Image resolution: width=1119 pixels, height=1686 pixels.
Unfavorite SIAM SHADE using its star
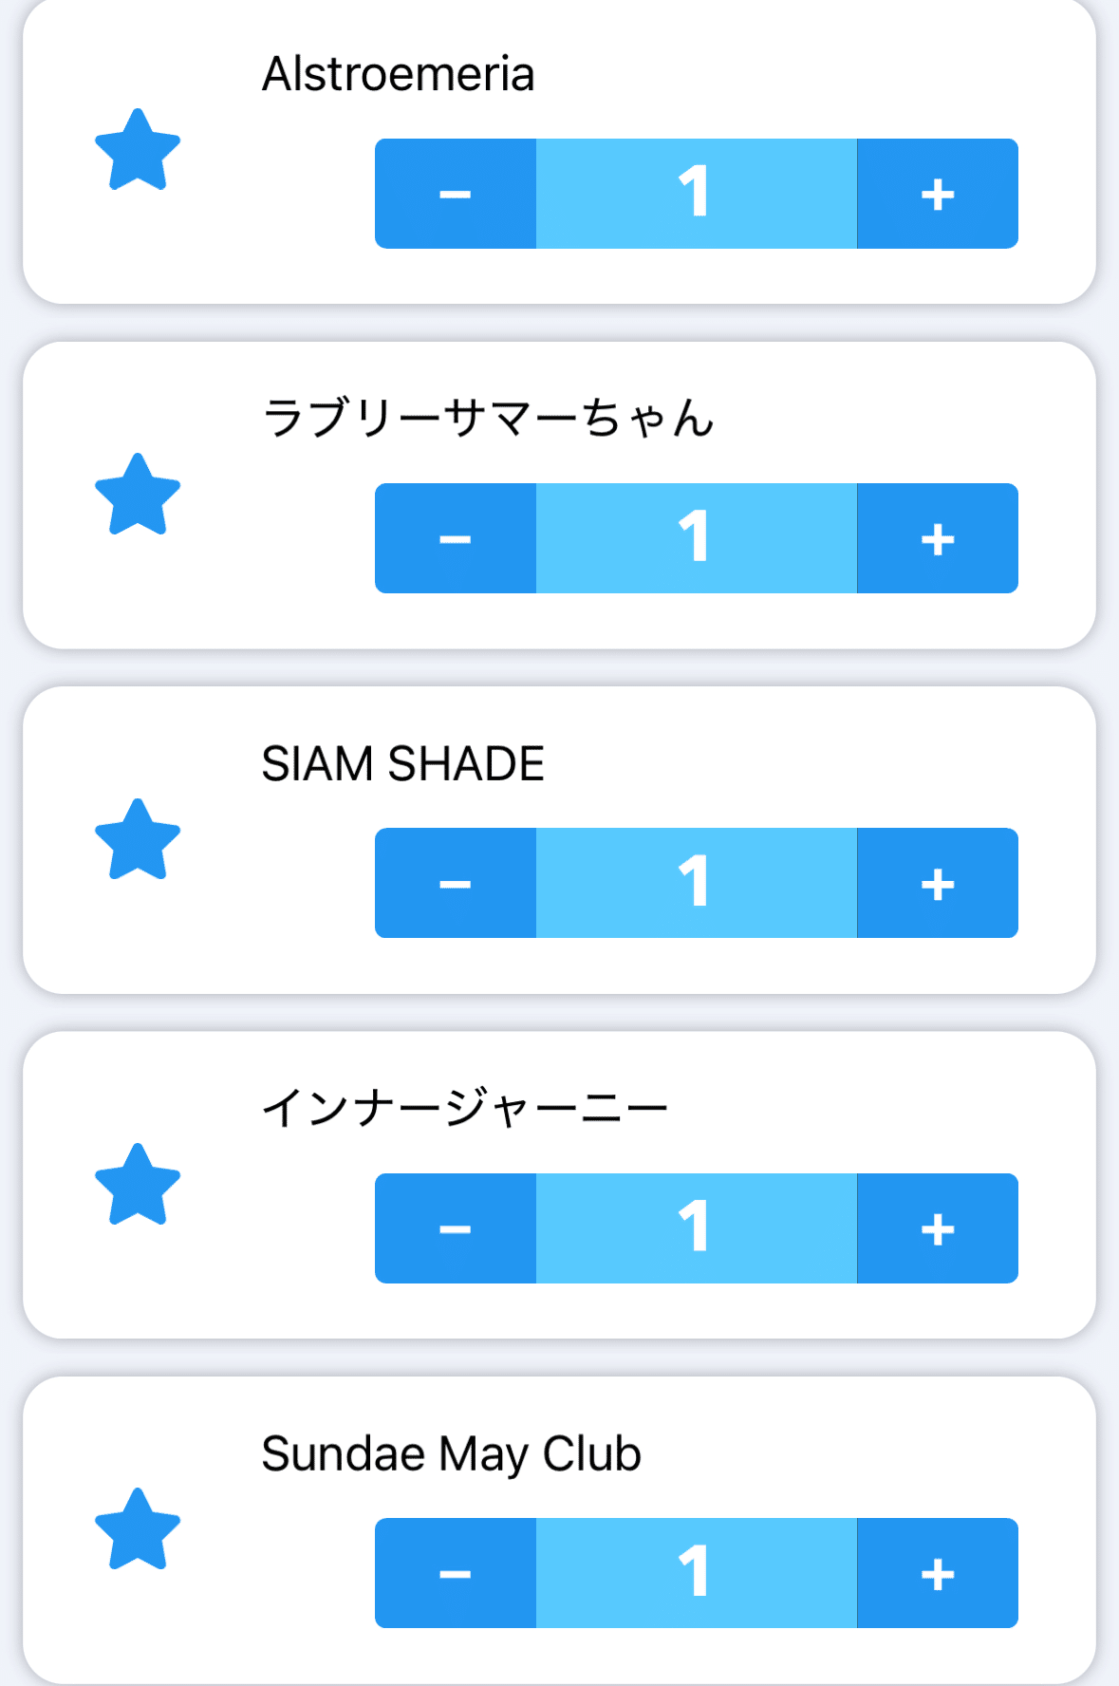point(138,840)
